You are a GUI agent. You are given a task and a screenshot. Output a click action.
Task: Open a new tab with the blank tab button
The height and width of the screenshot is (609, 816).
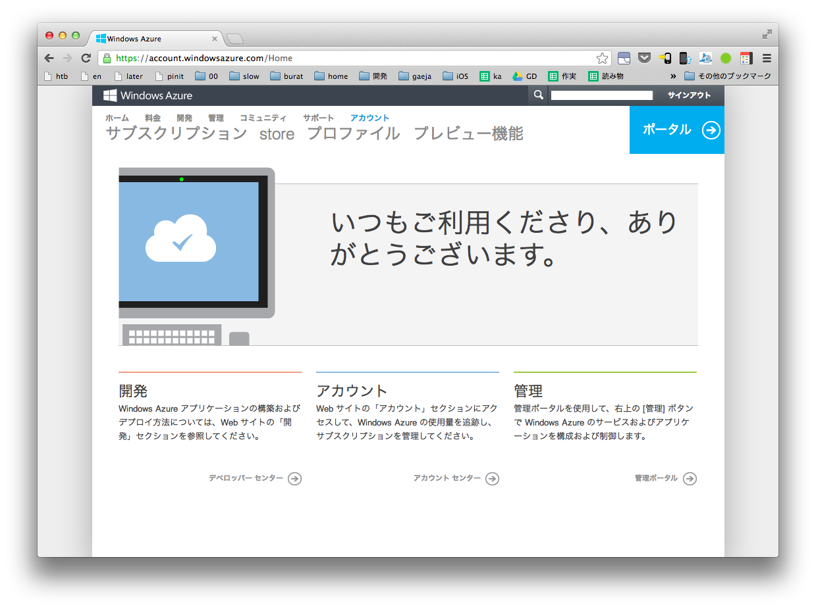tap(235, 39)
